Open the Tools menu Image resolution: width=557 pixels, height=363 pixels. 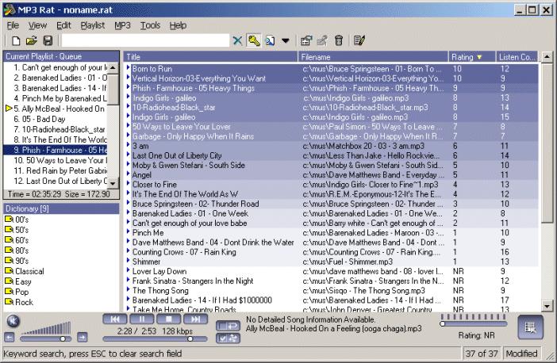point(150,25)
